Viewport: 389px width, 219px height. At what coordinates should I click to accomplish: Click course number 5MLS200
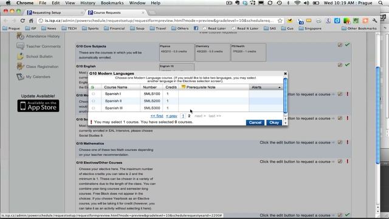click(152, 101)
